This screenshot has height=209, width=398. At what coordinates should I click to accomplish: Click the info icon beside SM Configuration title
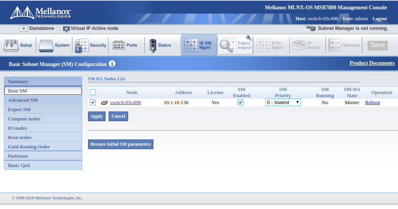[x=112, y=64]
